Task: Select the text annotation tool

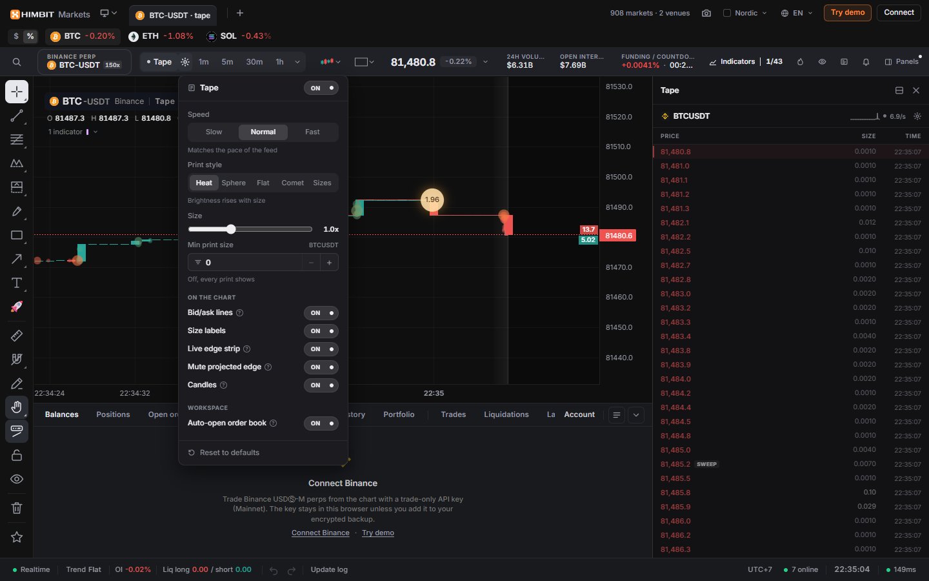Action: pyautogui.click(x=17, y=283)
